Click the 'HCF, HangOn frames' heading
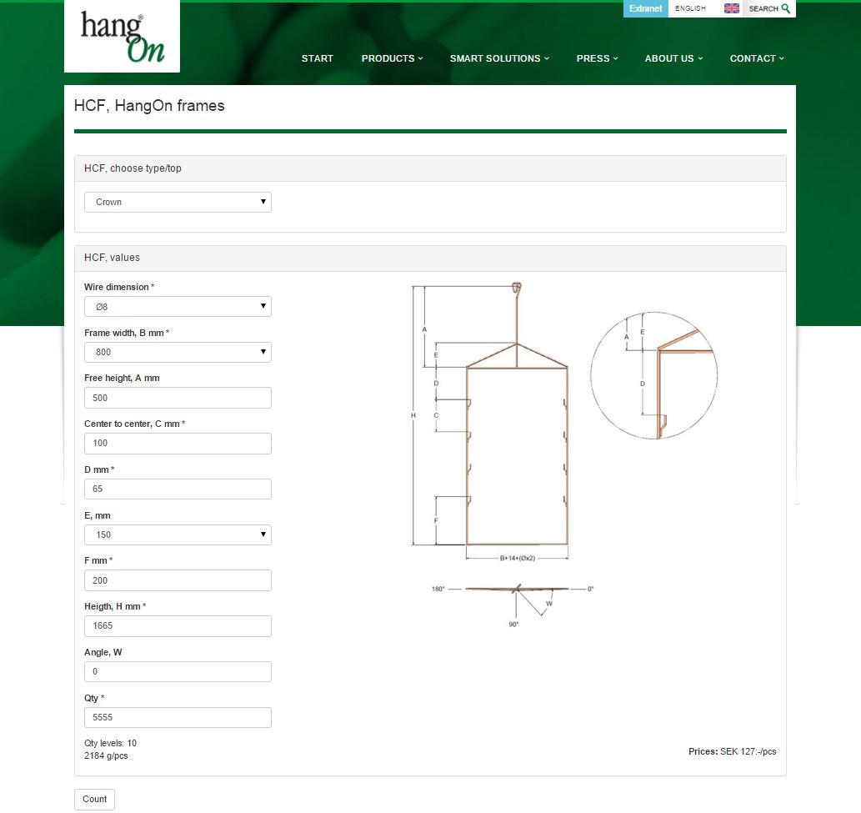Viewport: 861px width, 813px height. (x=149, y=105)
